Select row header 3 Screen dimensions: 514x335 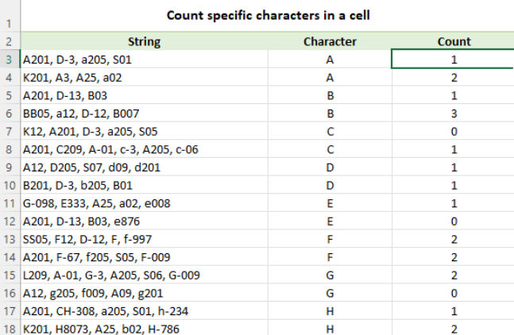coord(10,60)
